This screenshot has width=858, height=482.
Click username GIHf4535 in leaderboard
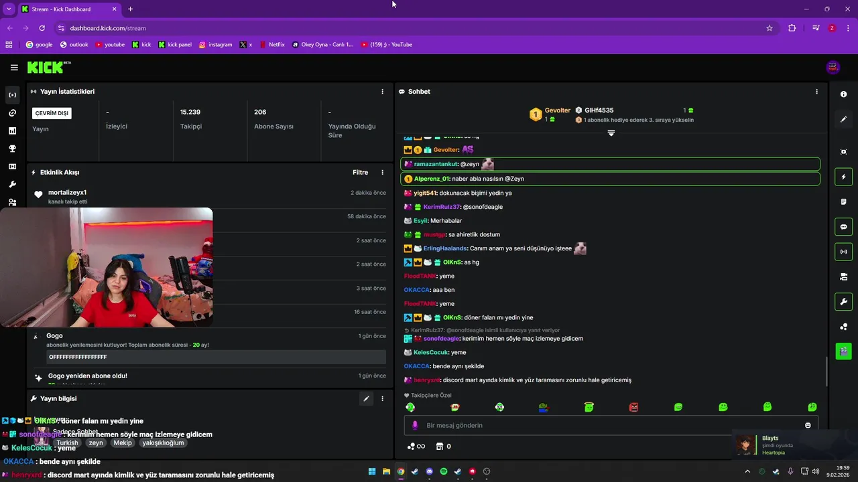599,110
